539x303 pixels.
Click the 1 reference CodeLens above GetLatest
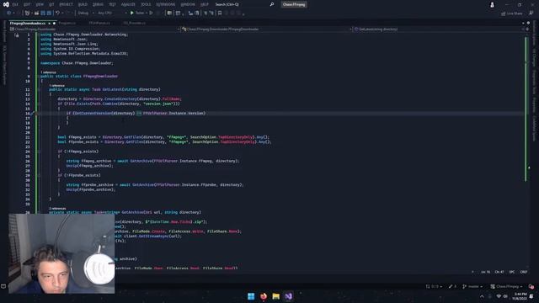point(56,85)
